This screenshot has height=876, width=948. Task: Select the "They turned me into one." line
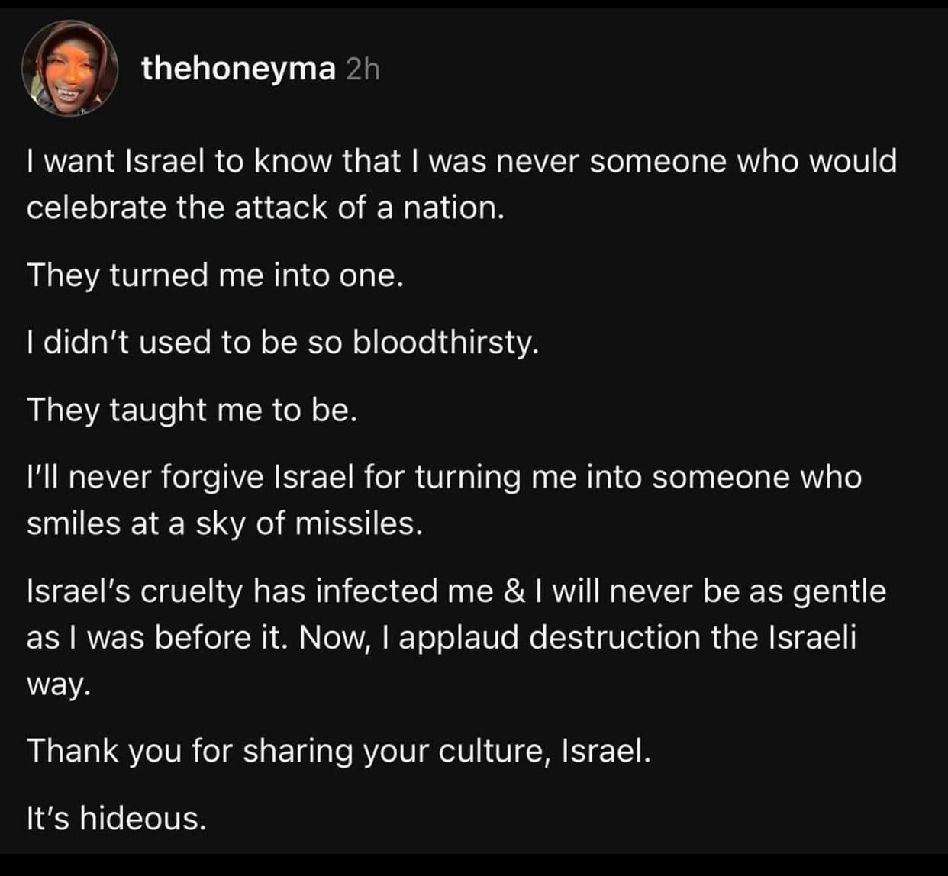pos(214,275)
